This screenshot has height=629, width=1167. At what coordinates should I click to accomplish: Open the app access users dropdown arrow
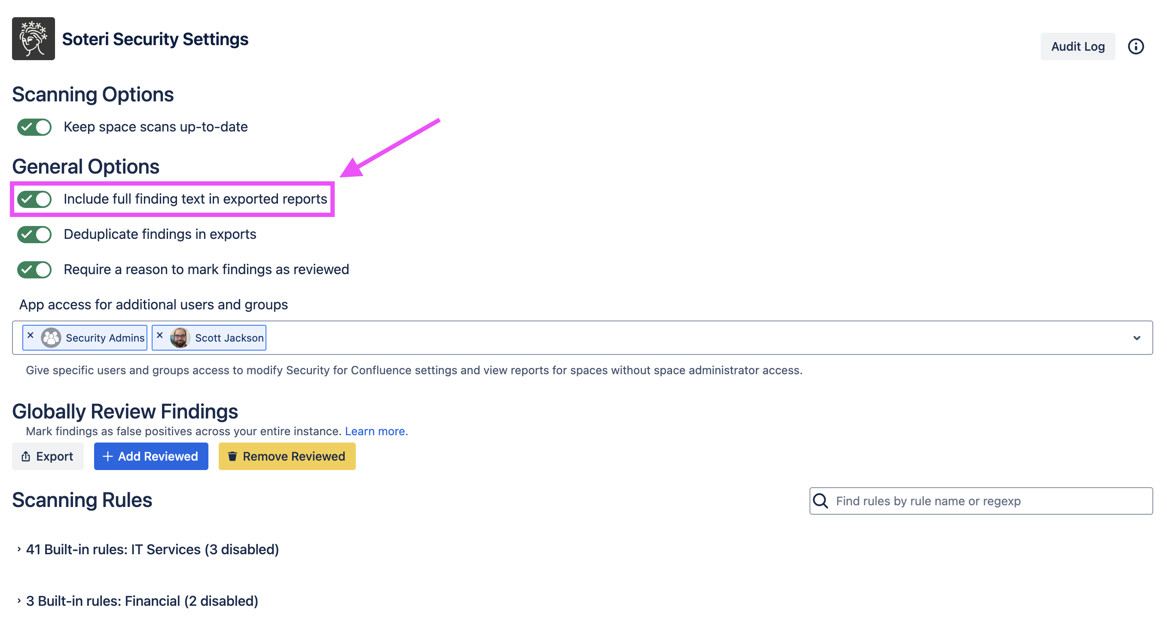[x=1136, y=338]
